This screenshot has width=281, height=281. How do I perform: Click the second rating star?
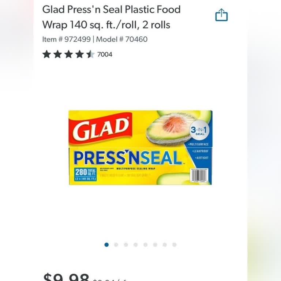tap(57, 55)
